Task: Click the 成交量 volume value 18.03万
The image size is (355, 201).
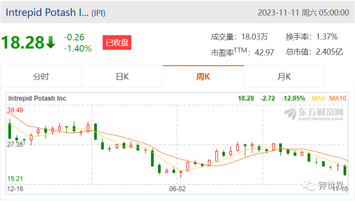Action: [x=255, y=37]
